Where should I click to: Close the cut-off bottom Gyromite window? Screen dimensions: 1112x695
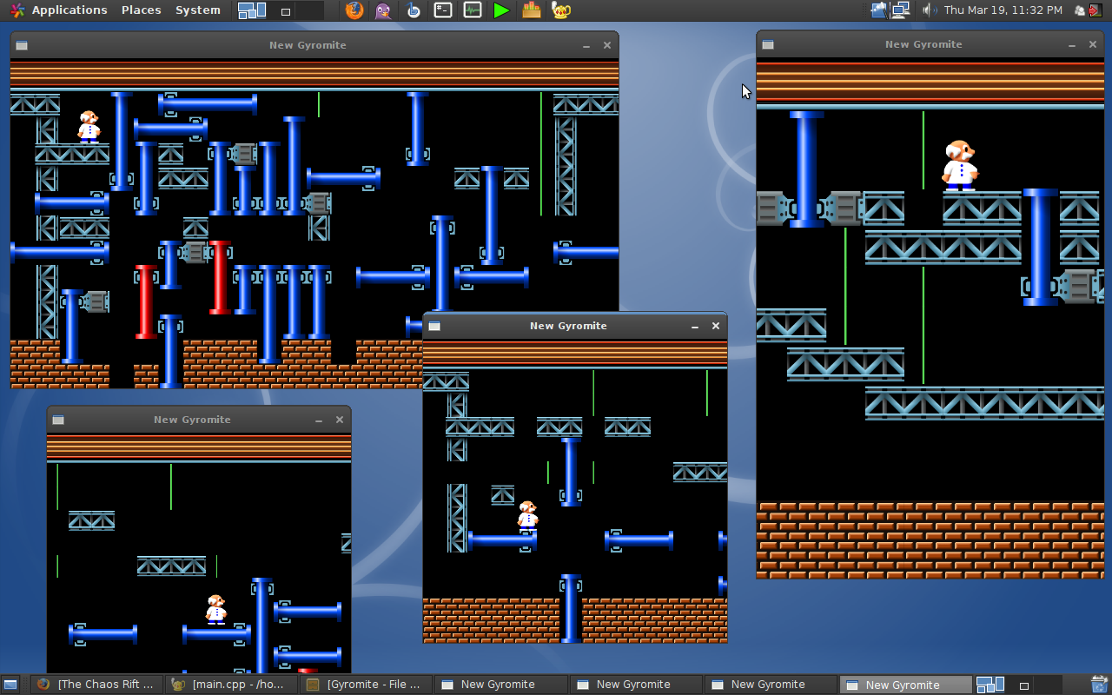coord(340,420)
